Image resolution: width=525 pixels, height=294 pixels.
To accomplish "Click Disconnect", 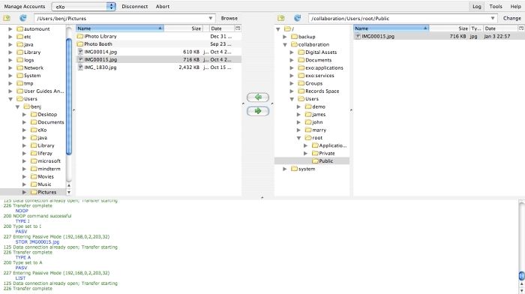I will pyautogui.click(x=134, y=6).
